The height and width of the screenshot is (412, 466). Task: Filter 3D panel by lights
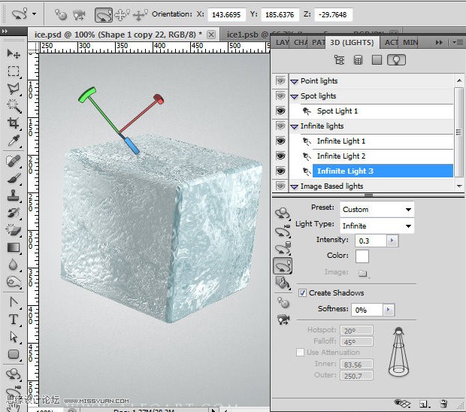pyautogui.click(x=396, y=60)
